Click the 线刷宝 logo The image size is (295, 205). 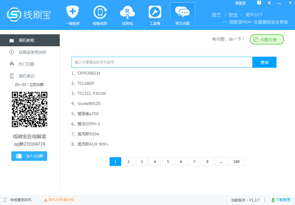tap(29, 14)
